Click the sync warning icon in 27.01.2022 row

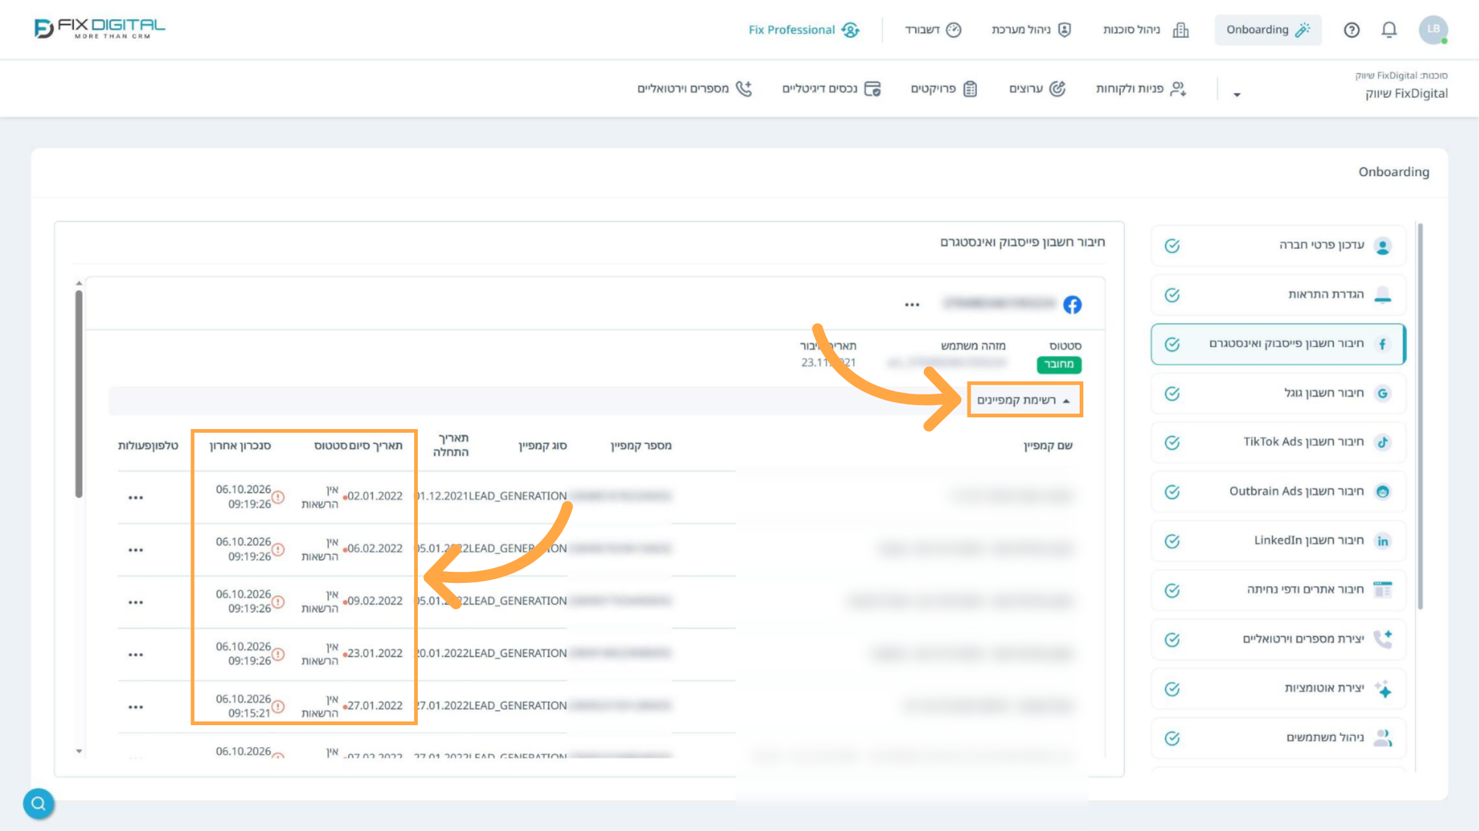click(279, 706)
